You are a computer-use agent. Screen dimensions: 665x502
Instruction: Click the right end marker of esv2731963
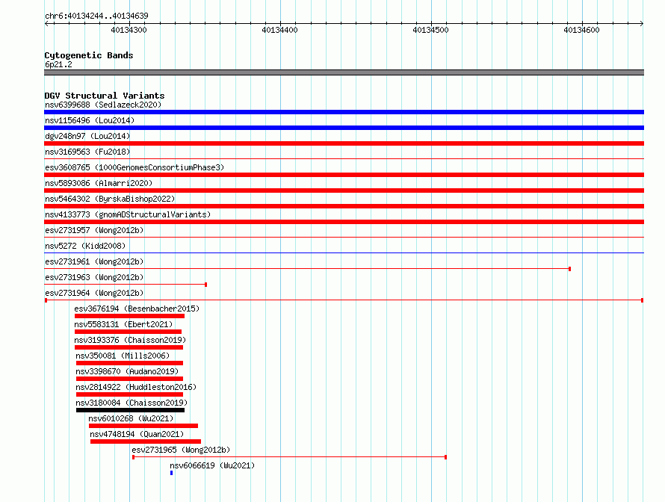(205, 285)
